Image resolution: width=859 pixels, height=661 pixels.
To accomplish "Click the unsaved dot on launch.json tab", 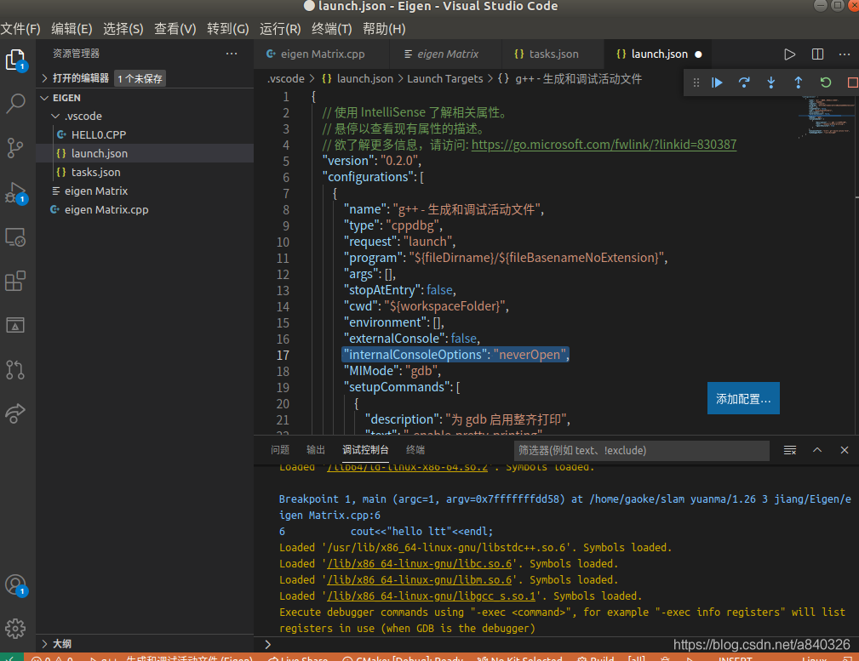I will [x=698, y=54].
